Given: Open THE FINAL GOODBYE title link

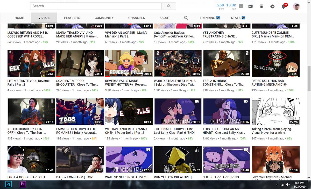Looking at the screenshot, I should coord(174,131).
